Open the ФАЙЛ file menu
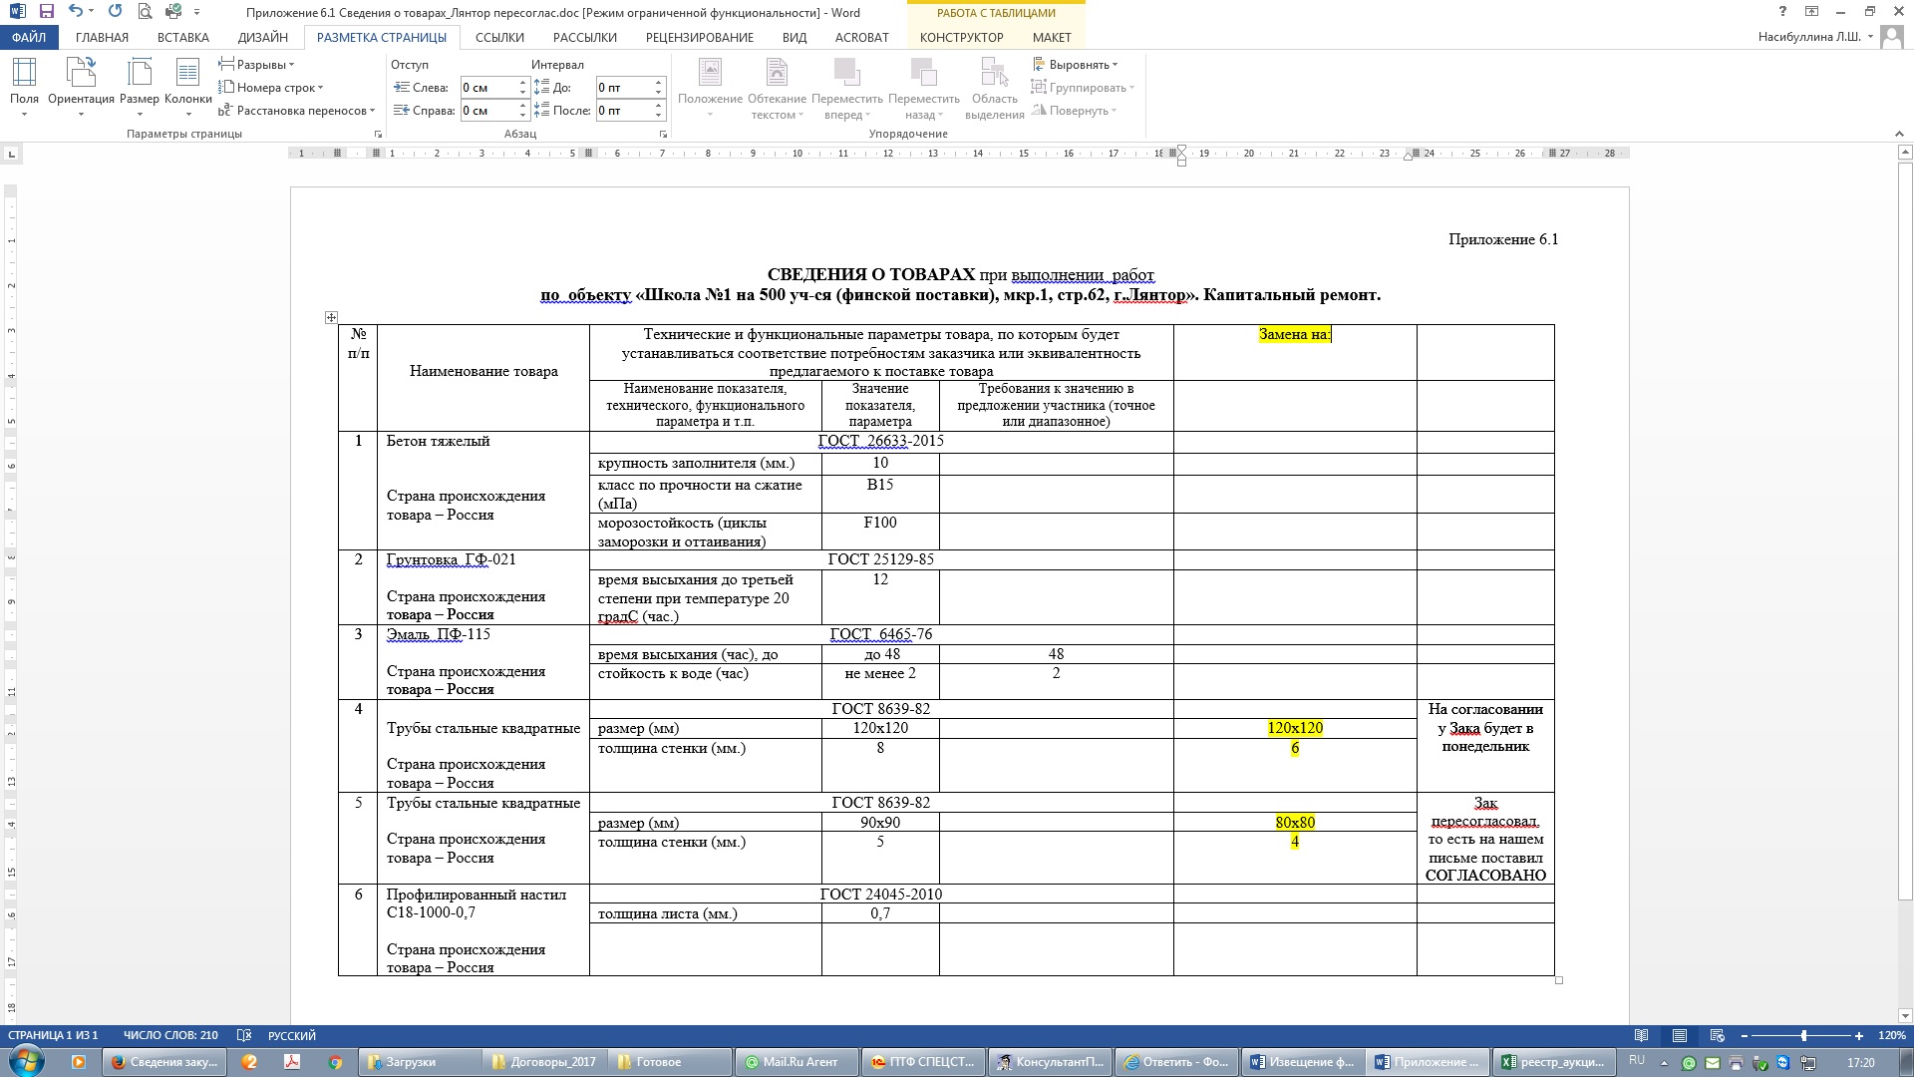This screenshot has width=1914, height=1077. [x=29, y=37]
